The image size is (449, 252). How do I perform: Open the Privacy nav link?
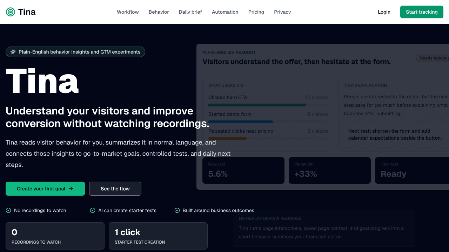click(x=282, y=12)
